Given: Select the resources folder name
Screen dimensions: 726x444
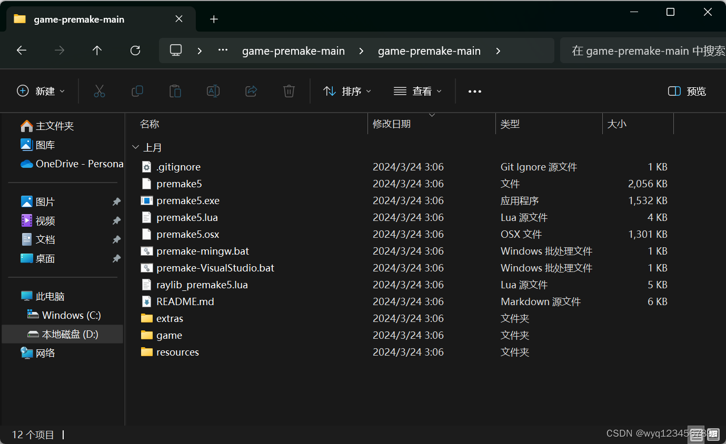Looking at the screenshot, I should tap(177, 352).
